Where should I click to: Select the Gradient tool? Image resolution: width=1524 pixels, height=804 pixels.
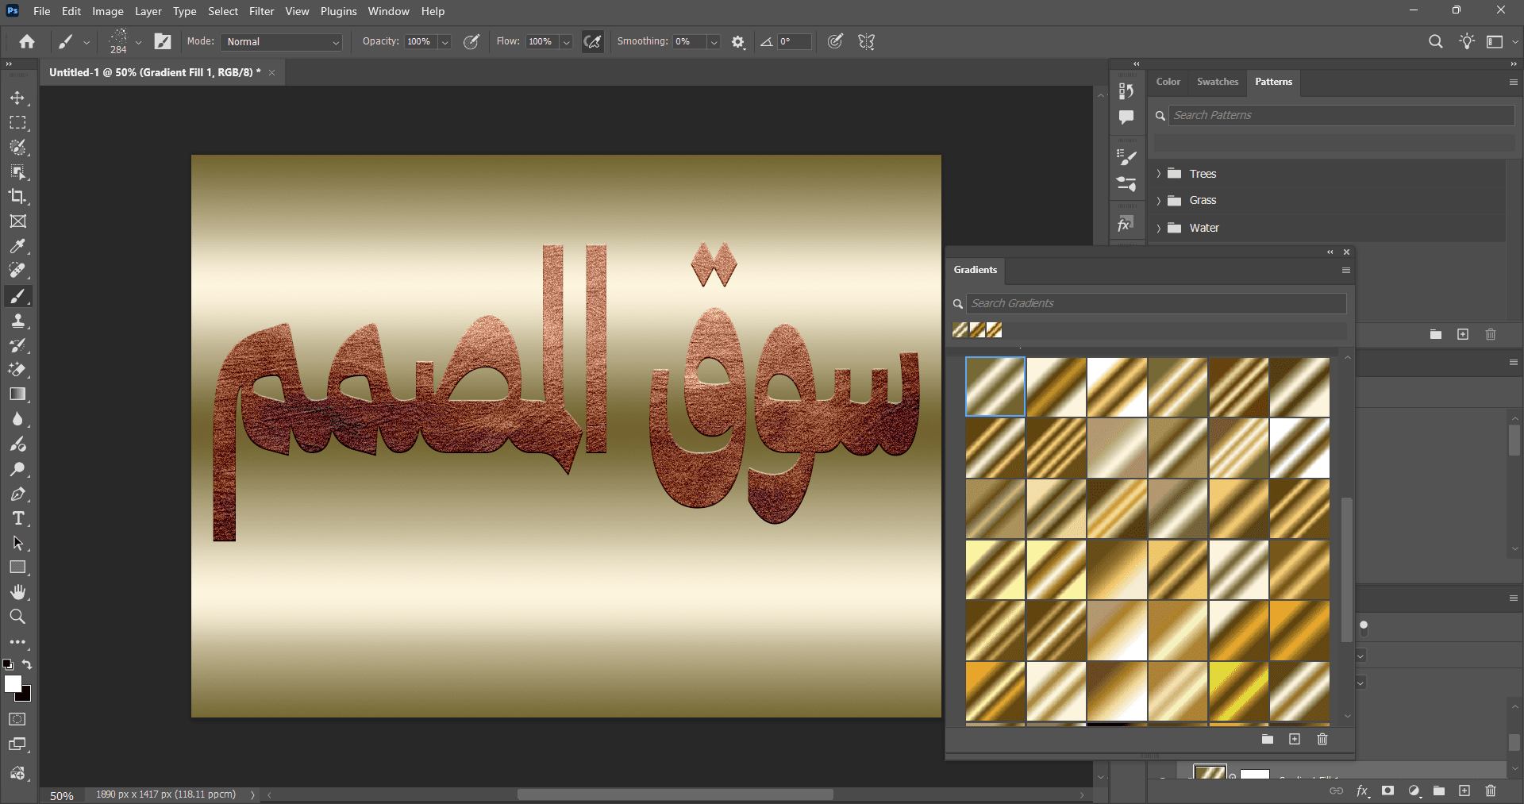click(x=17, y=394)
